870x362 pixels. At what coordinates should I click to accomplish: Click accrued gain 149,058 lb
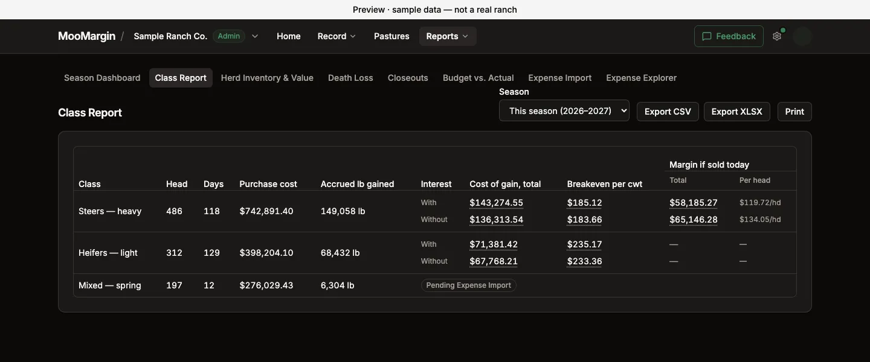pos(343,211)
